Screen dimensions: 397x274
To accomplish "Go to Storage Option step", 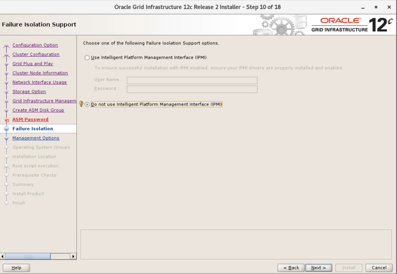I will (x=29, y=92).
